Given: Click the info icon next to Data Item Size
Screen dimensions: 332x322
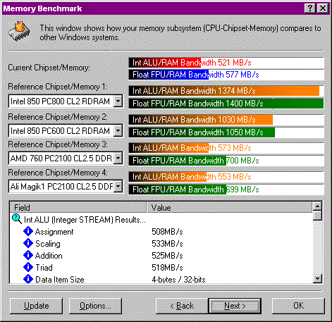Looking at the screenshot, I should click(28, 279).
